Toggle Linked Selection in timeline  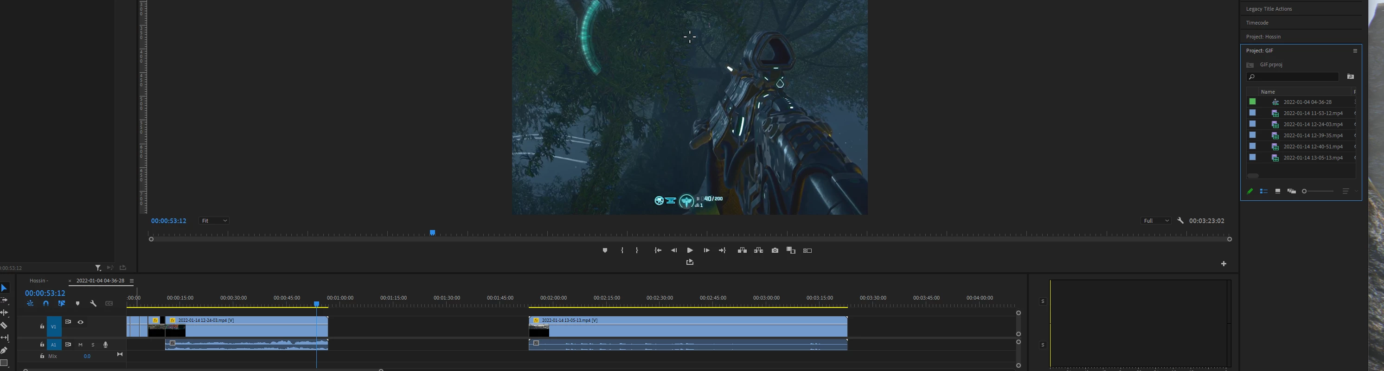pyautogui.click(x=62, y=303)
